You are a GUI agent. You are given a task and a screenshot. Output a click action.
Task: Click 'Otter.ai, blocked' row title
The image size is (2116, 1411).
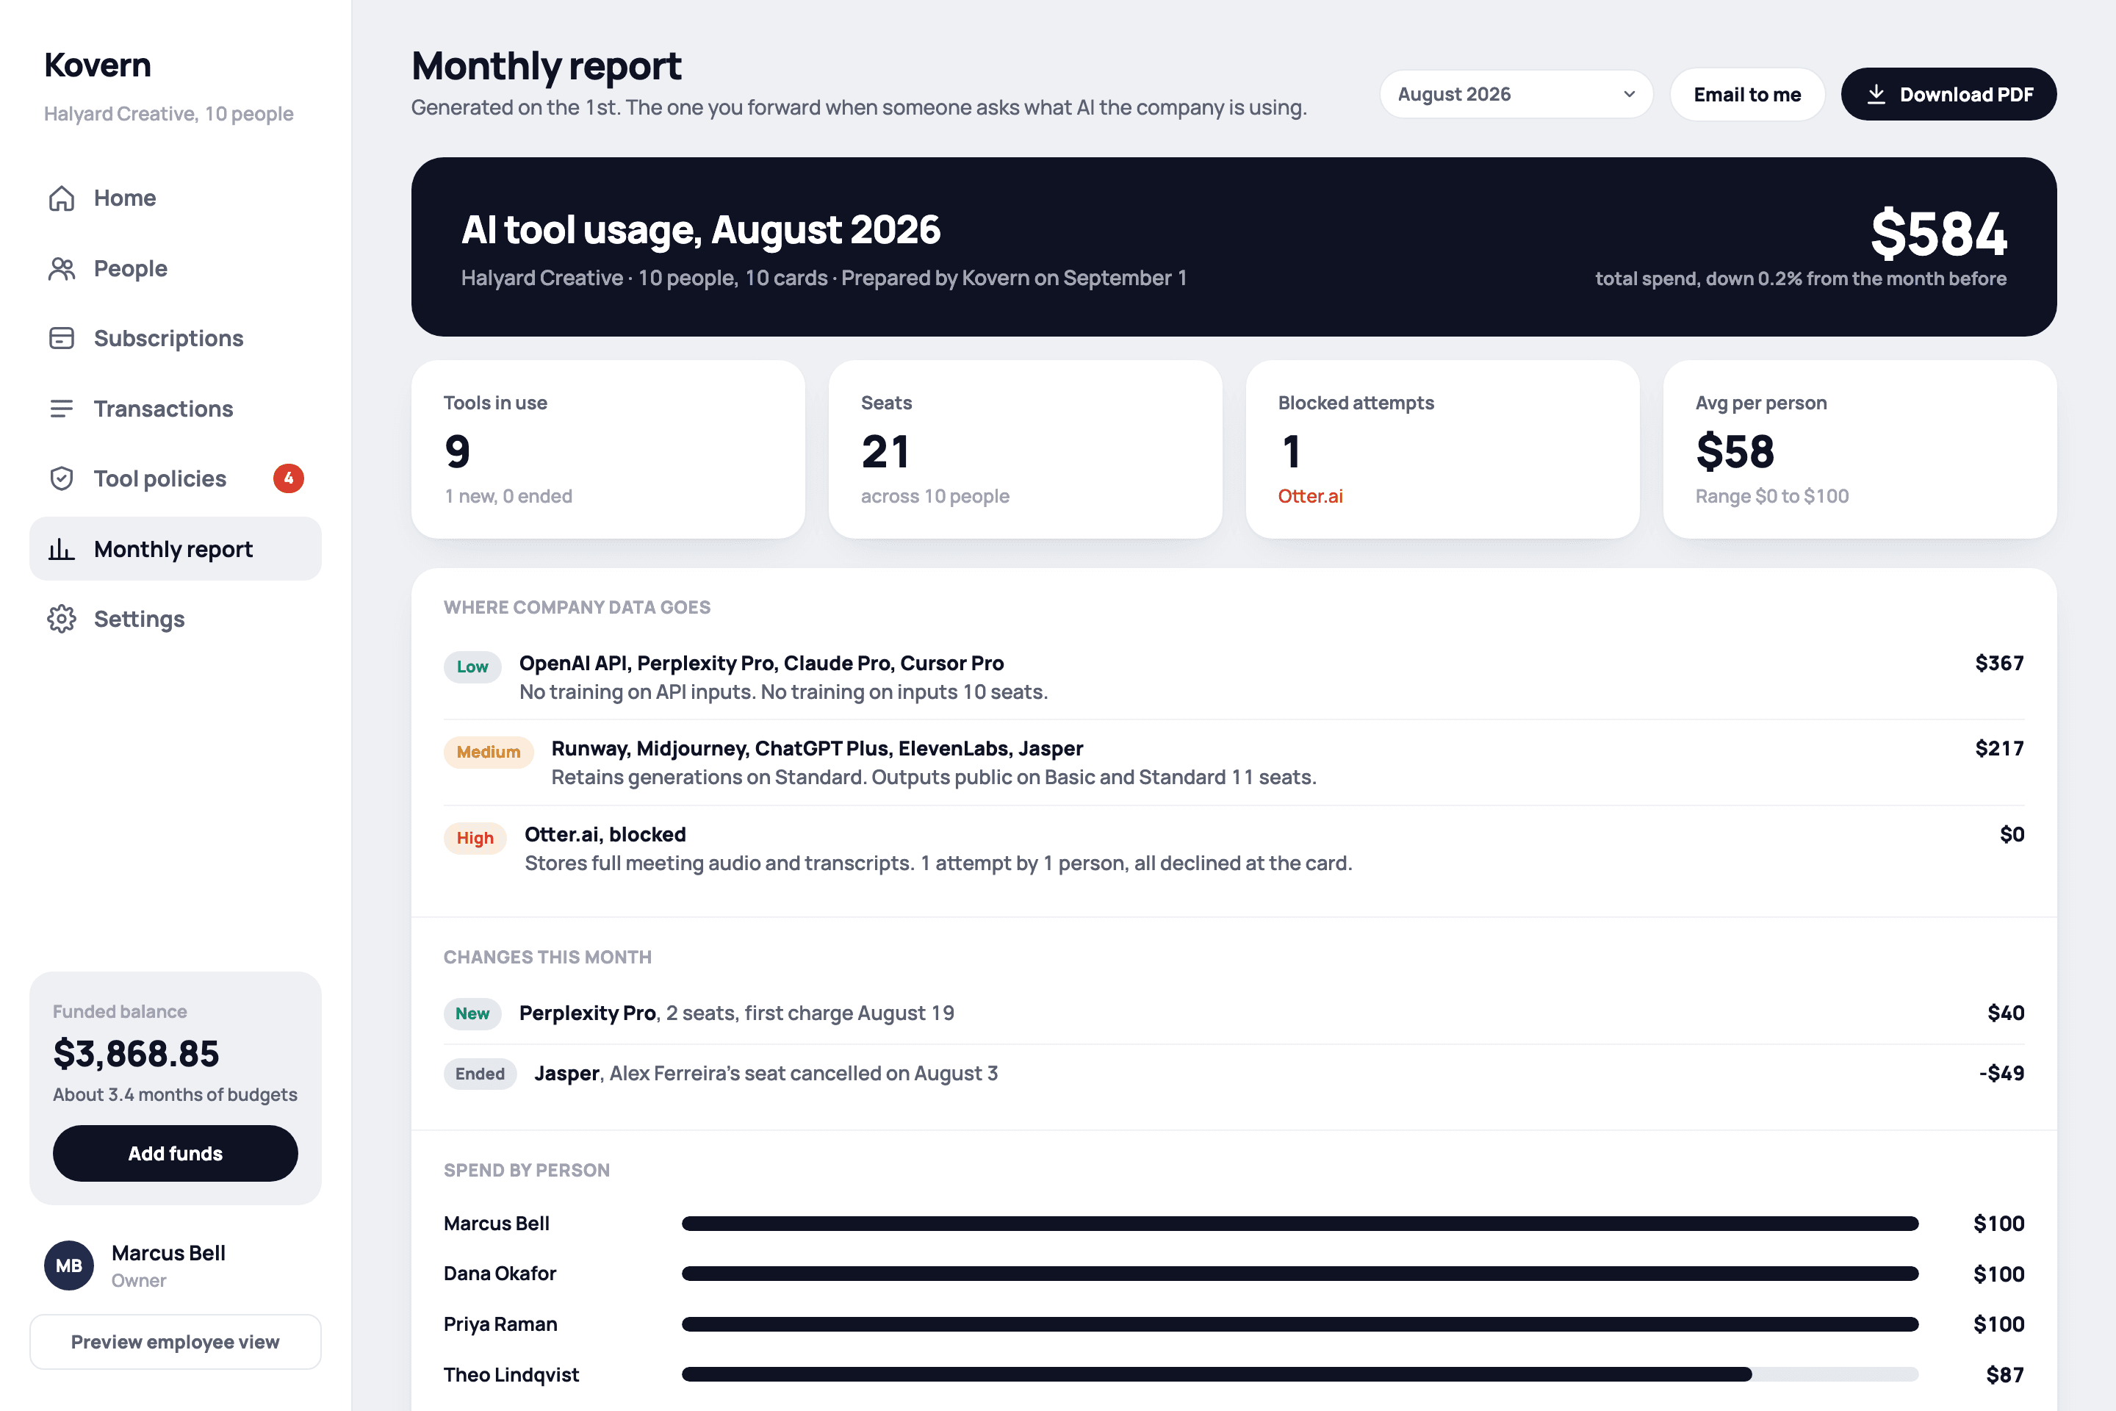point(605,835)
